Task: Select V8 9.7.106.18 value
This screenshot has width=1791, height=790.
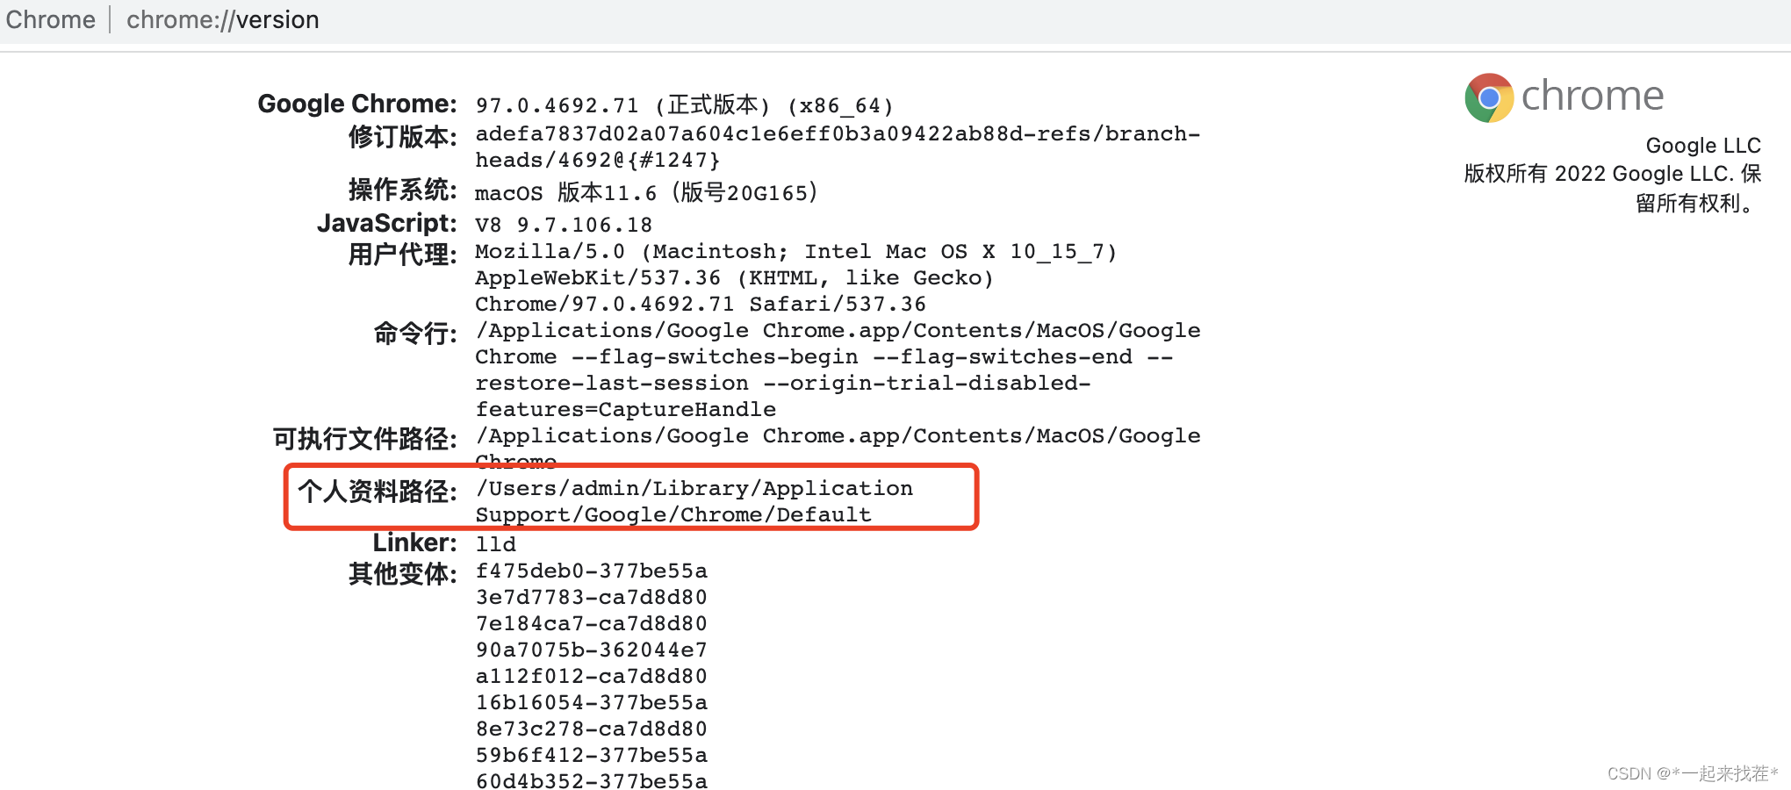Action: point(565,226)
